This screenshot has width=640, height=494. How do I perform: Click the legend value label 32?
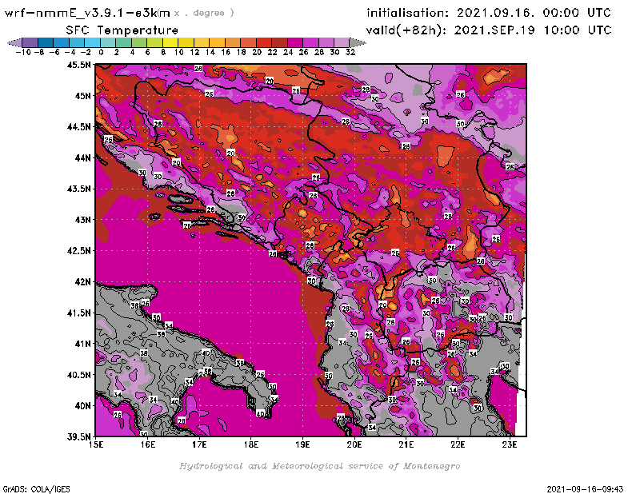[350, 52]
